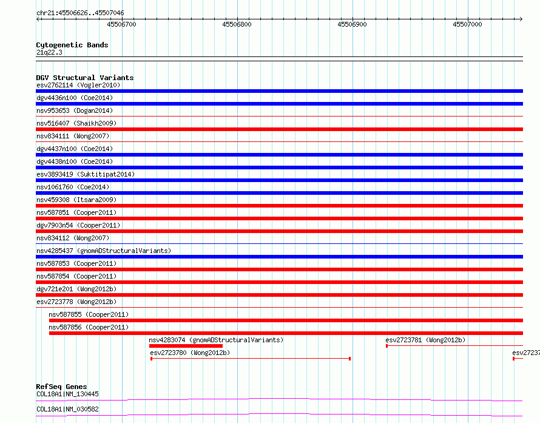
Task: Click the magenta COL18A1|NM_130445 transcript line
Action: [279, 399]
